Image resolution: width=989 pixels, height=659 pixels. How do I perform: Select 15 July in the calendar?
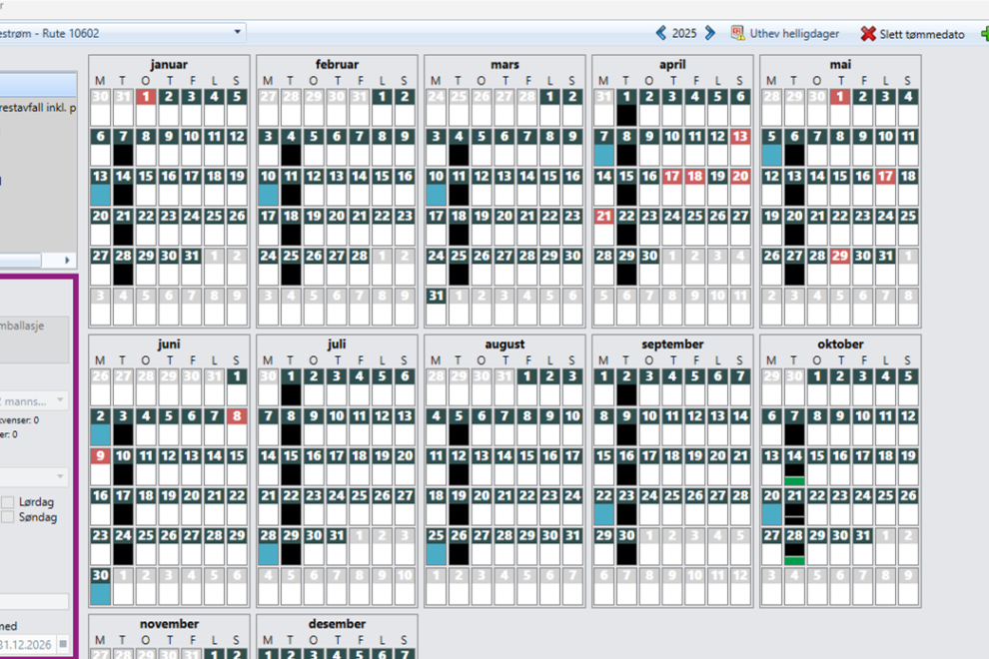point(291,465)
